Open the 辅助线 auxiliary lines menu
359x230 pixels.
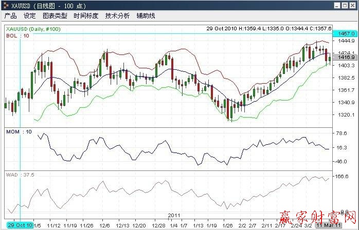145,16
